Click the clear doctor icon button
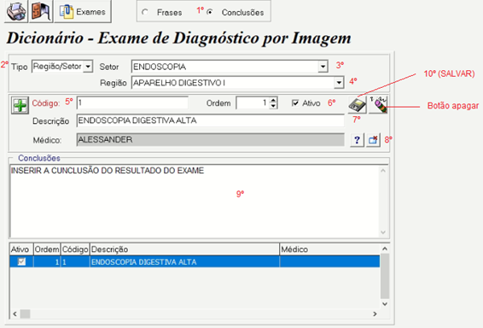Screen dimensions: 483x328 pyautogui.click(x=373, y=140)
